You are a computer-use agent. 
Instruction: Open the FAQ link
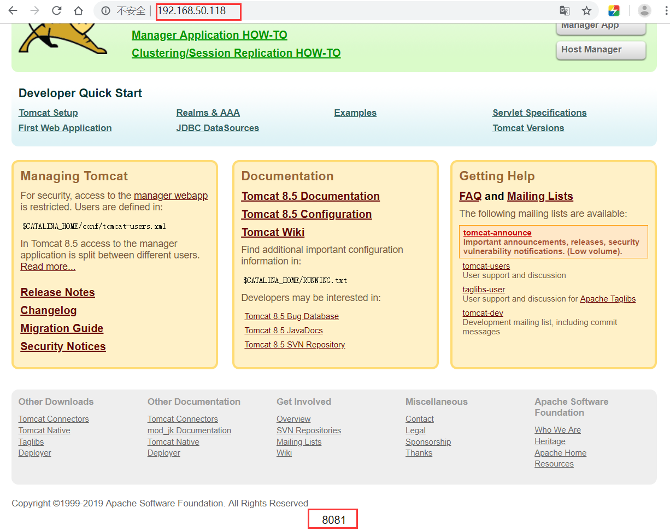pyautogui.click(x=471, y=196)
